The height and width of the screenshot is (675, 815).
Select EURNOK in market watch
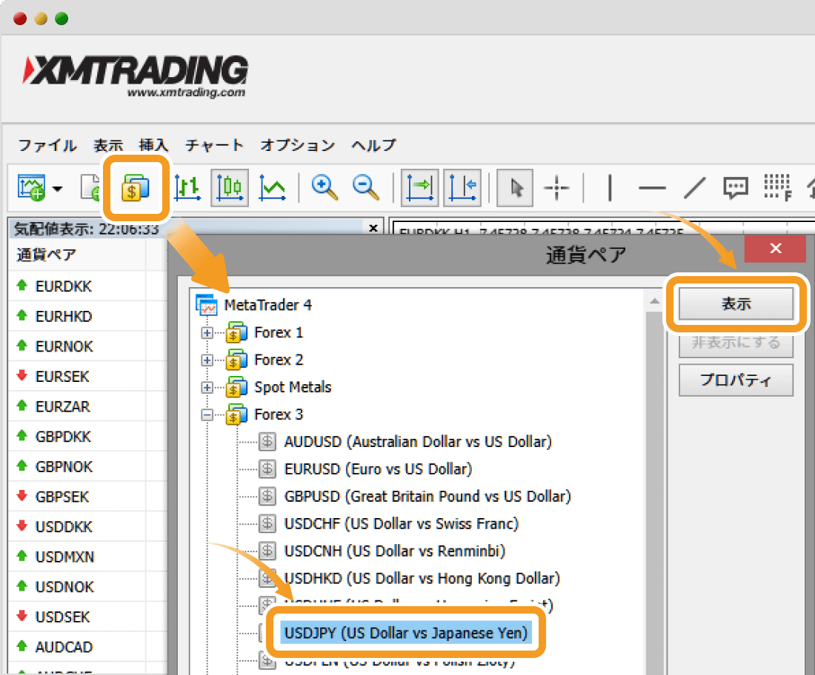tap(64, 346)
